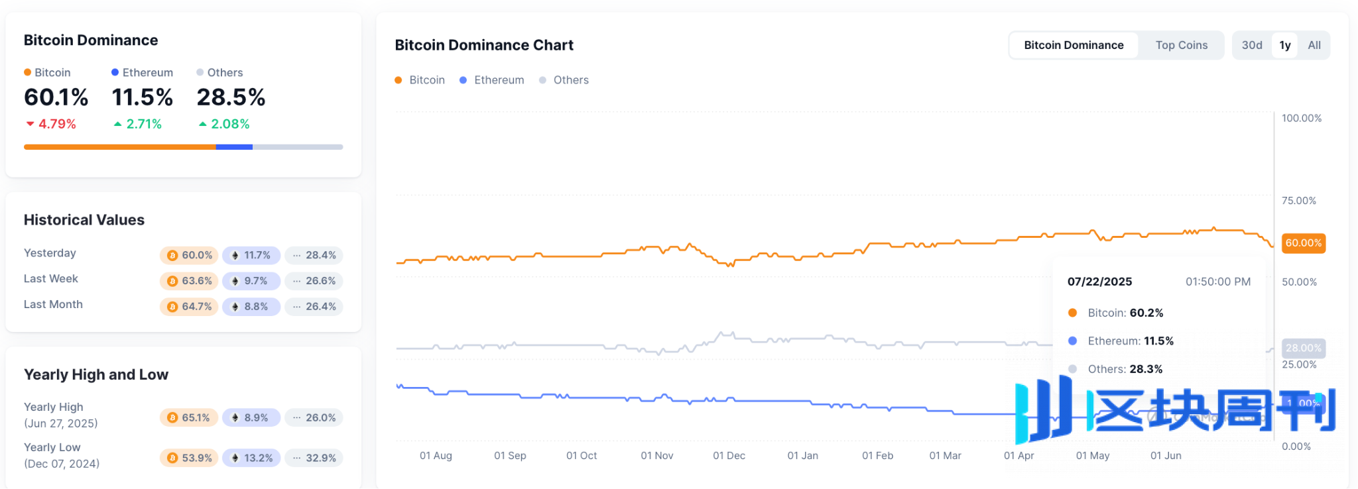This screenshot has height=489, width=1358.
Task: Click Last Week Ethereum 9.7% badge
Action: 251,281
